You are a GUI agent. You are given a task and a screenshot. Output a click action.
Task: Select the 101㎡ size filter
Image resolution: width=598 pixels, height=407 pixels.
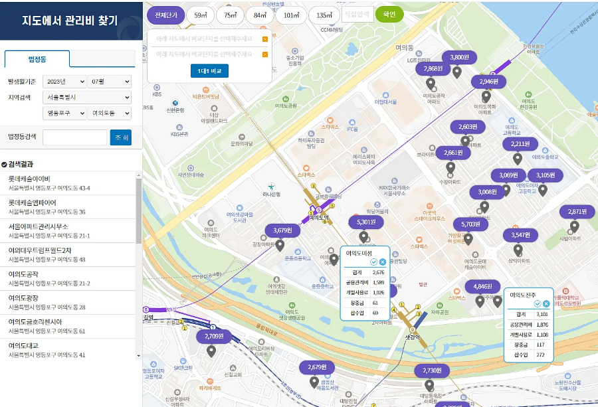[x=291, y=15]
